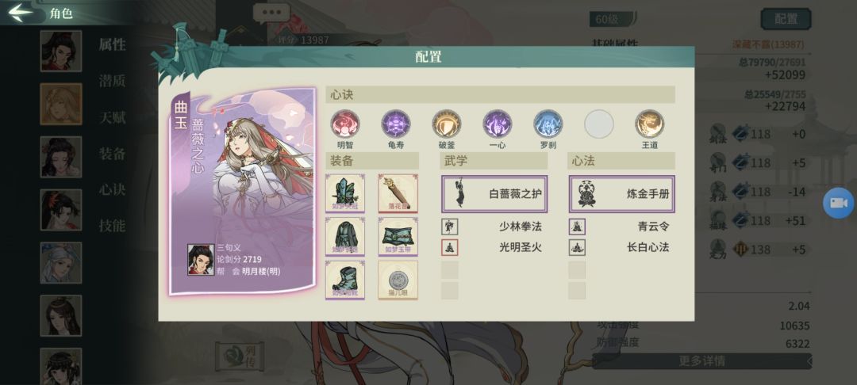
Task: Select the 龟寿 heart skill icon
Action: click(396, 124)
